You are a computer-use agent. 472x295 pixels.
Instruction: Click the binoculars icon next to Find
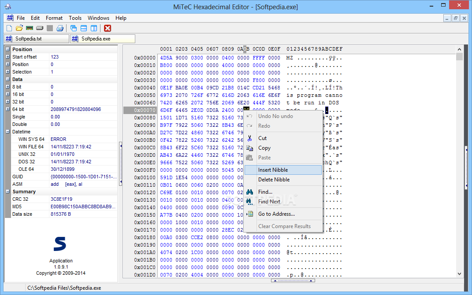point(249,192)
